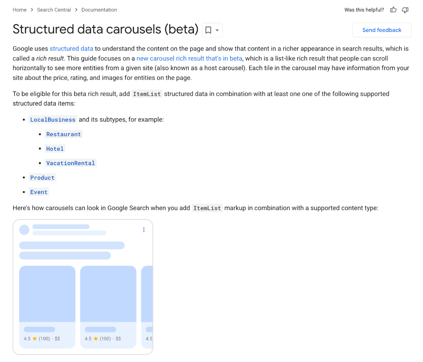Open the LocalBusiness reference link
The width and height of the screenshot is (423, 362).
click(53, 119)
